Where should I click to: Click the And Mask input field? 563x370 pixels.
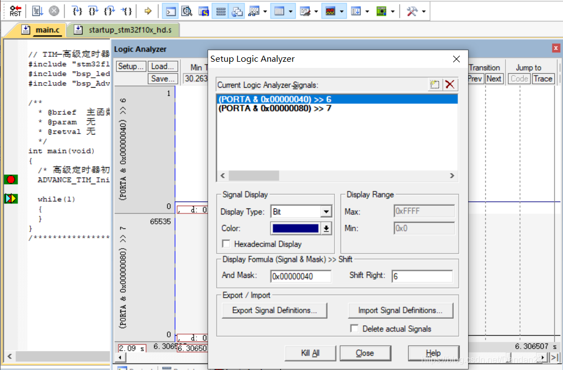(x=301, y=276)
